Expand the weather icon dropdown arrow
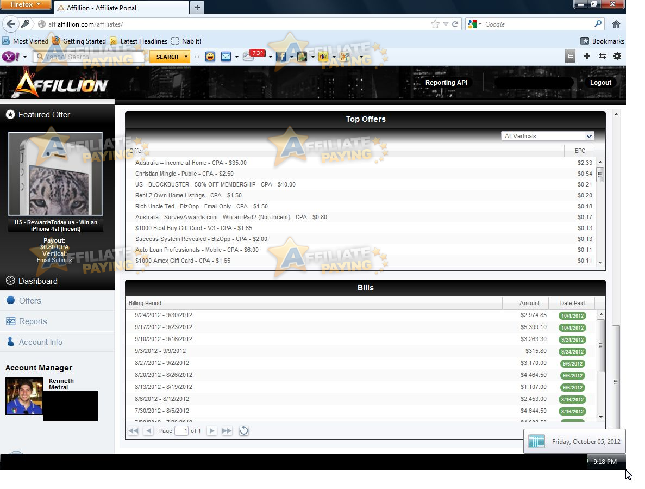645x489 pixels. (x=270, y=57)
